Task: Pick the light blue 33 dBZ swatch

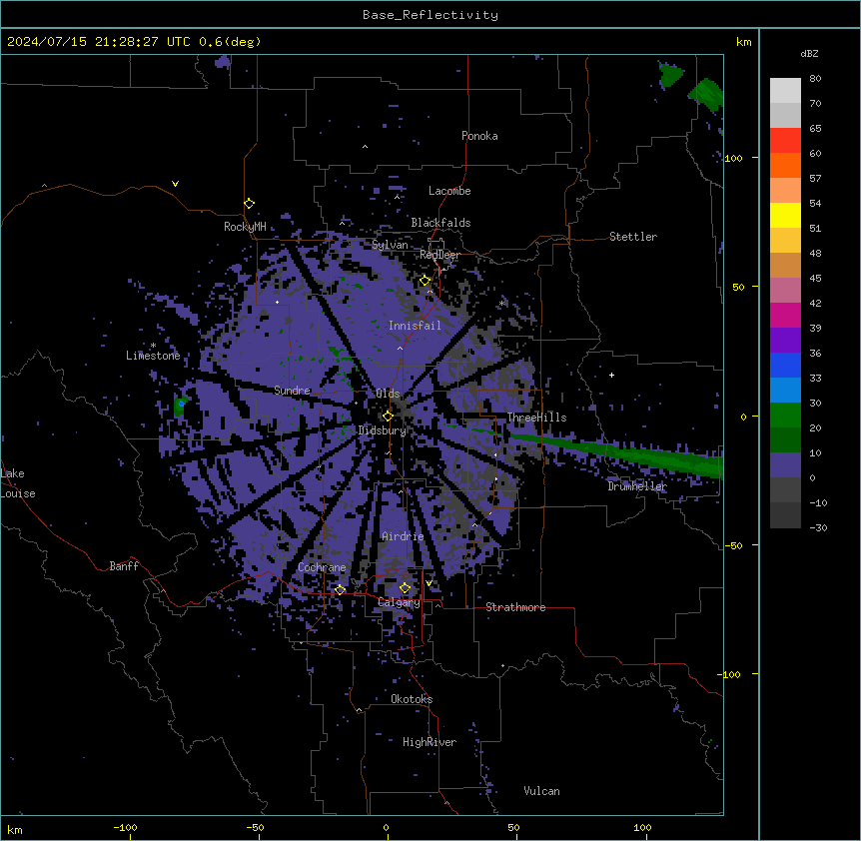Action: coord(785,391)
